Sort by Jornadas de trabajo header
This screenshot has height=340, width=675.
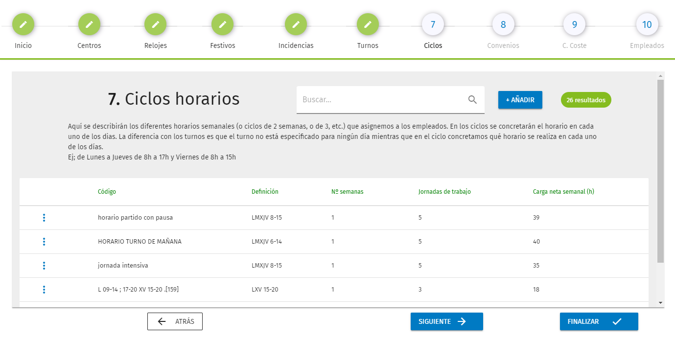point(444,192)
